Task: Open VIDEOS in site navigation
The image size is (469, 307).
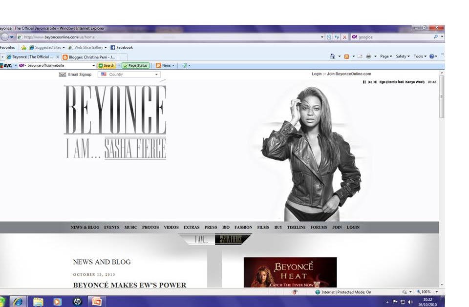Action: tap(171, 228)
